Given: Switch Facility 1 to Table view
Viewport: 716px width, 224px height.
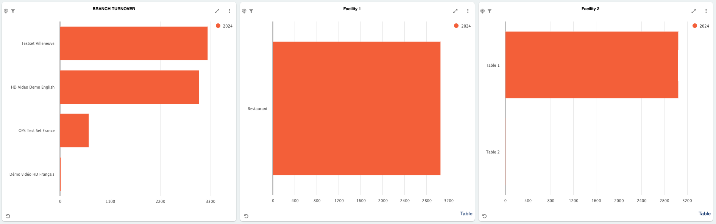Looking at the screenshot, I should [466, 213].
